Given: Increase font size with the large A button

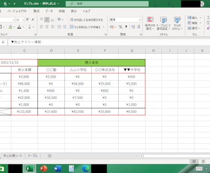Looking at the screenshot, I should [27, 20].
